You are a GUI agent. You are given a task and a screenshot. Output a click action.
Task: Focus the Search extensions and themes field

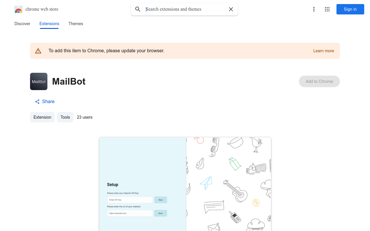click(x=185, y=9)
